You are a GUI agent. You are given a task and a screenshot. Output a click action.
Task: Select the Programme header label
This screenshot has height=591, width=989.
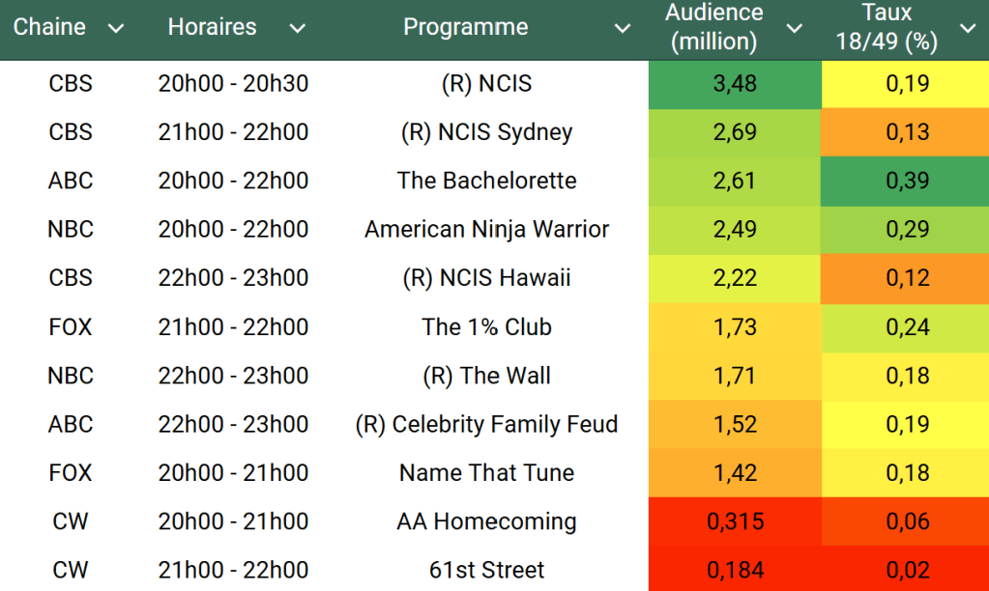pyautogui.click(x=465, y=27)
